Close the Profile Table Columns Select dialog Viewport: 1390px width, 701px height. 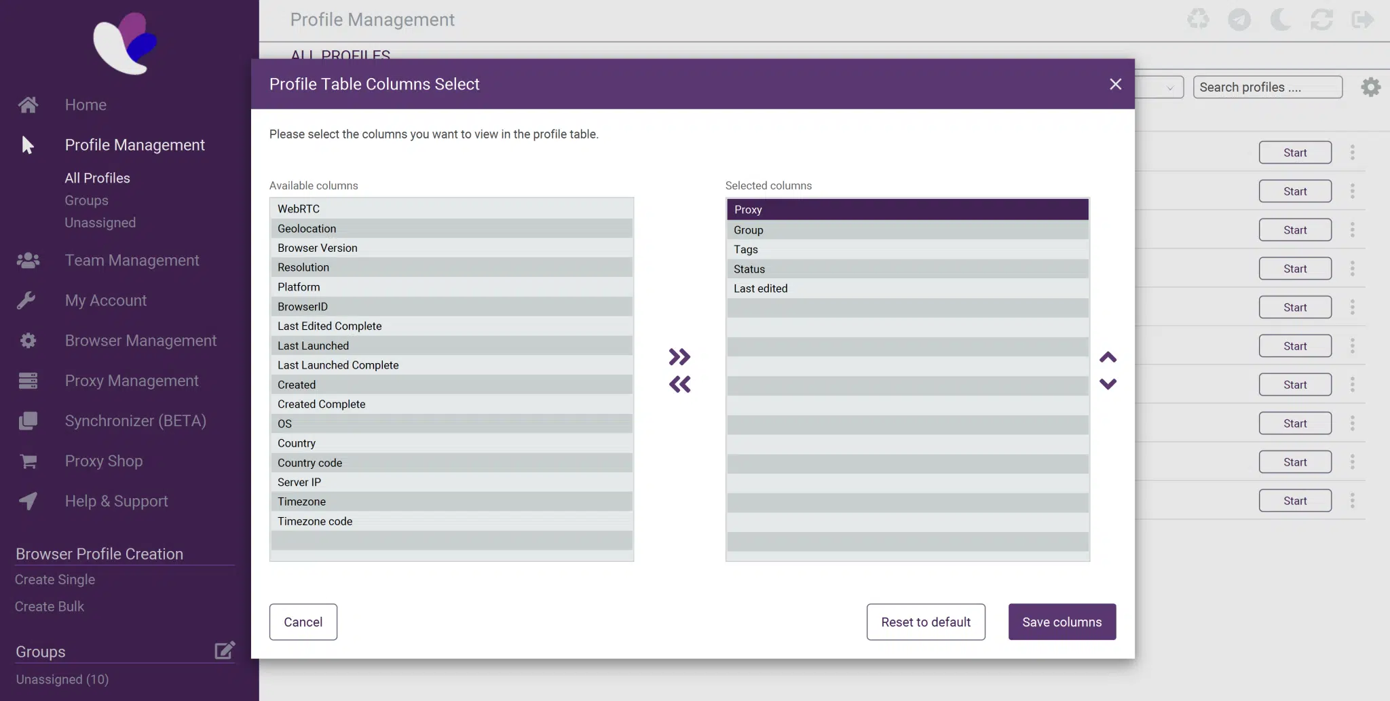1115,84
